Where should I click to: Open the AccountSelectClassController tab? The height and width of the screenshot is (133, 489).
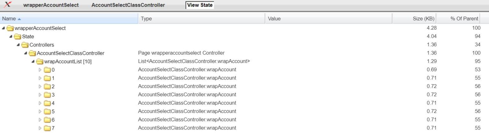pyautogui.click(x=128, y=5)
